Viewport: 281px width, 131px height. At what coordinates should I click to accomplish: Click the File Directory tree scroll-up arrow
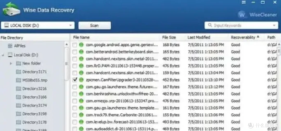click(x=67, y=44)
